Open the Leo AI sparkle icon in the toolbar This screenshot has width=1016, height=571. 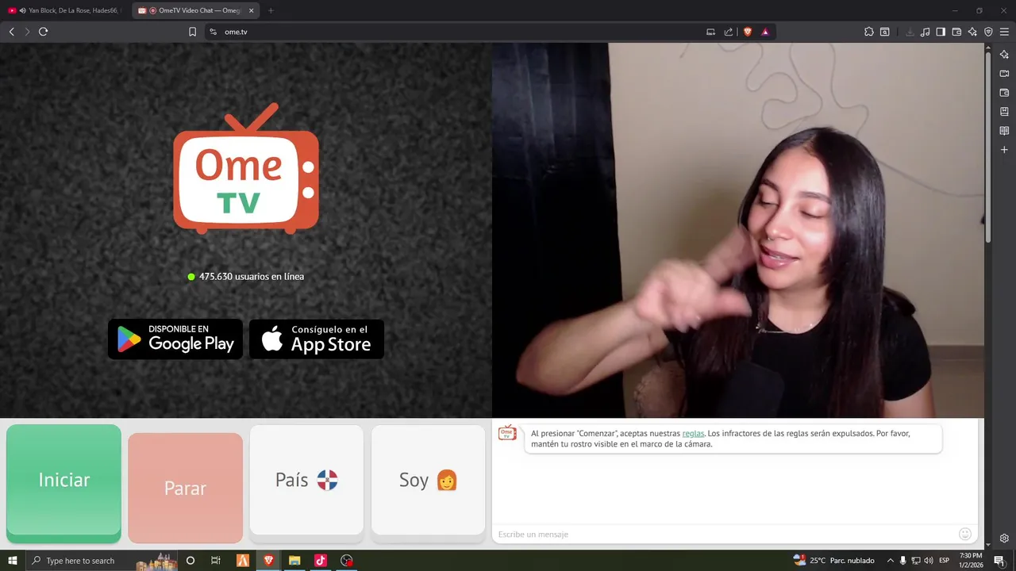click(x=972, y=32)
